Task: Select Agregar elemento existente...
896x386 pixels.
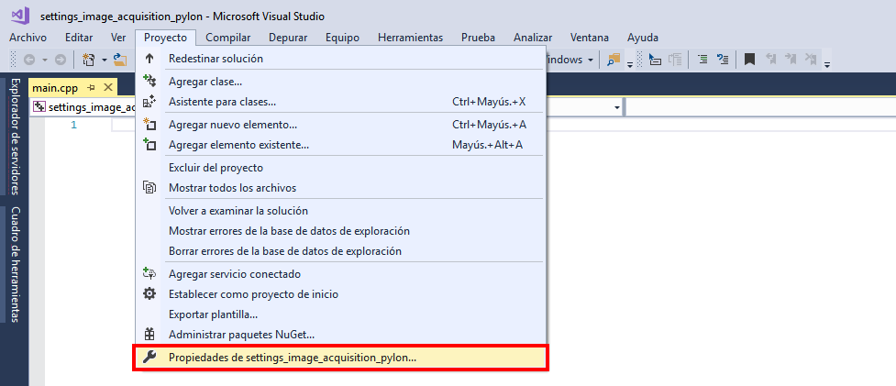Action: (340, 145)
